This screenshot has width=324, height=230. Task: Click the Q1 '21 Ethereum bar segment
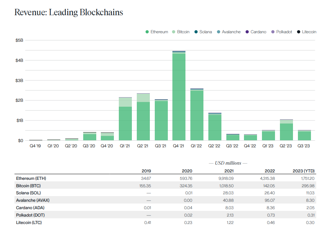[x=125, y=124]
